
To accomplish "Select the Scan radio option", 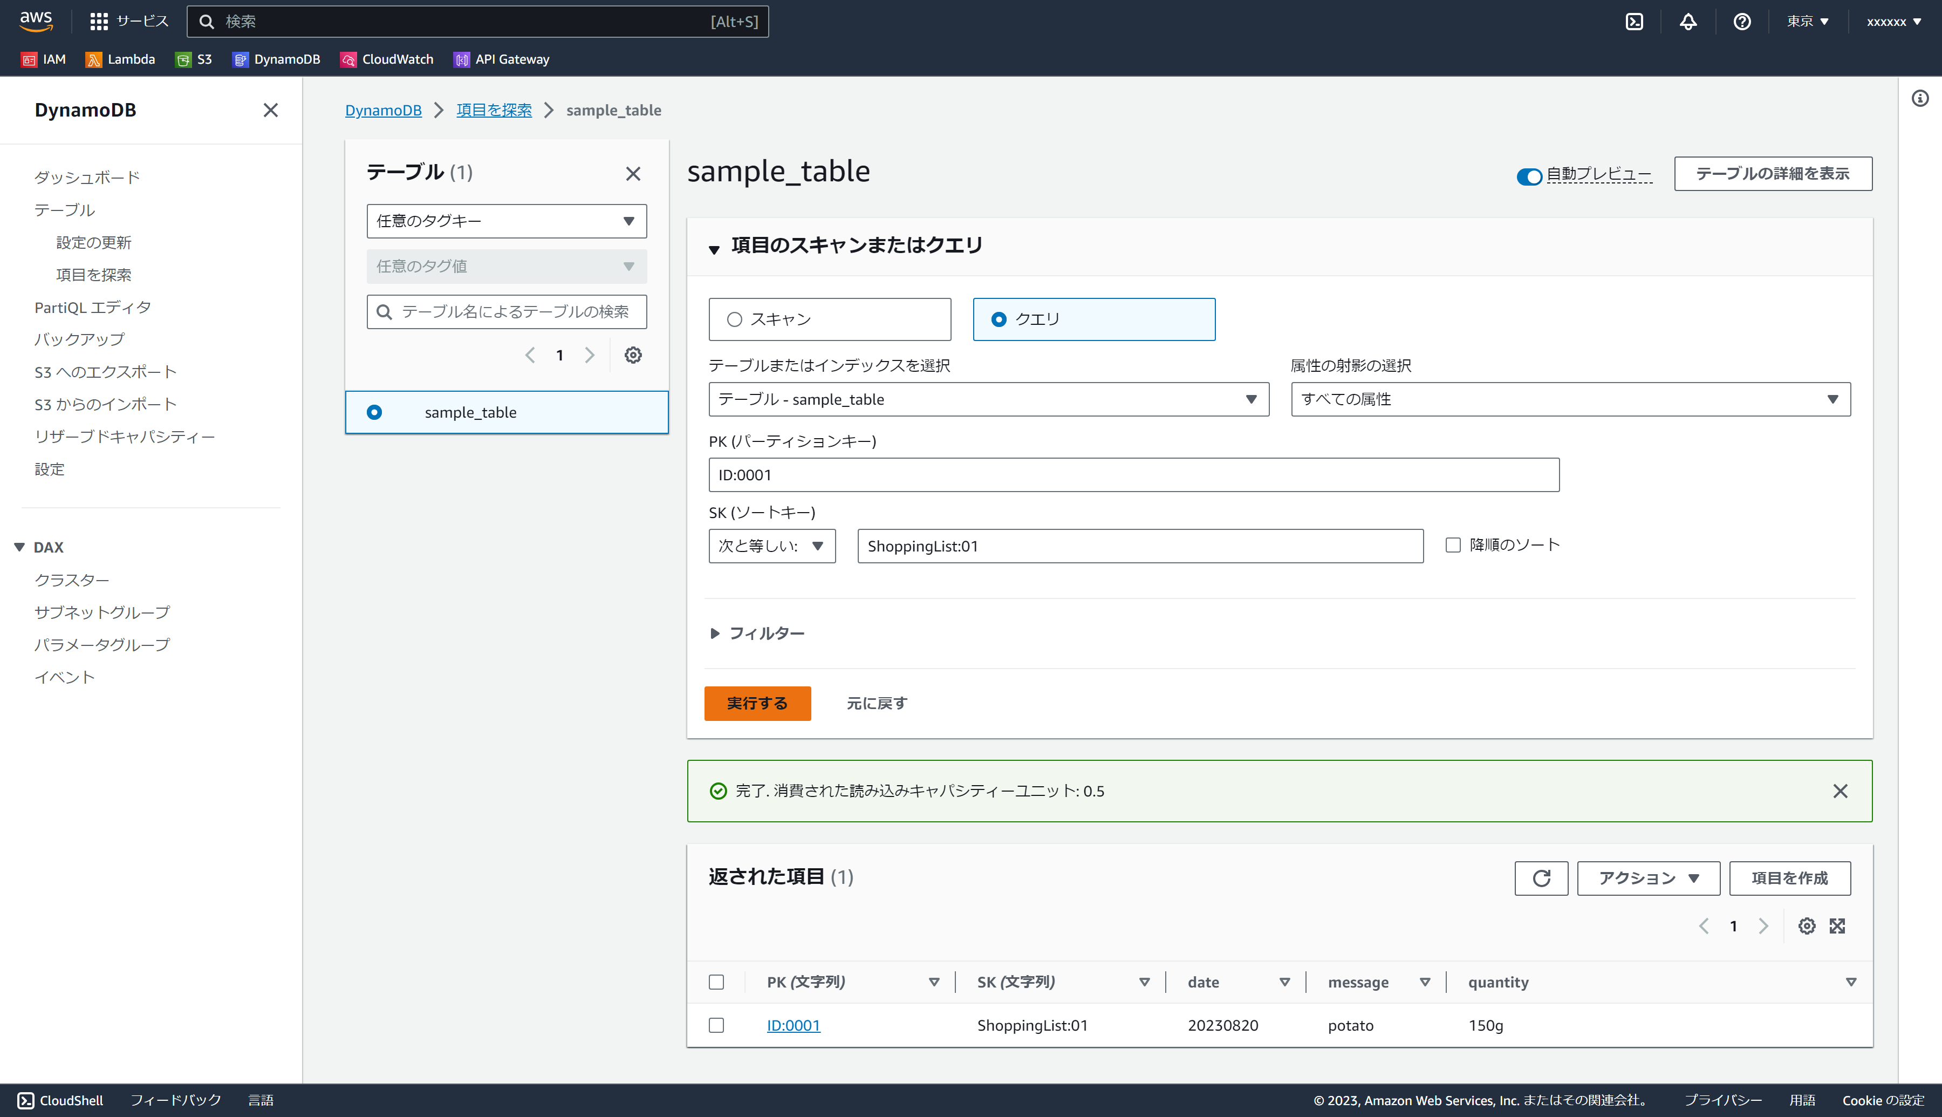I will coord(735,319).
